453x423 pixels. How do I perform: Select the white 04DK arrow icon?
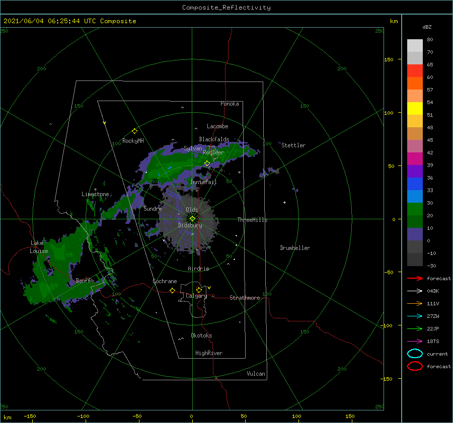coord(415,291)
